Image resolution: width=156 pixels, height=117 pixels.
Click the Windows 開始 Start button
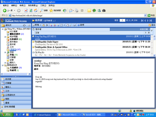click(7, 115)
